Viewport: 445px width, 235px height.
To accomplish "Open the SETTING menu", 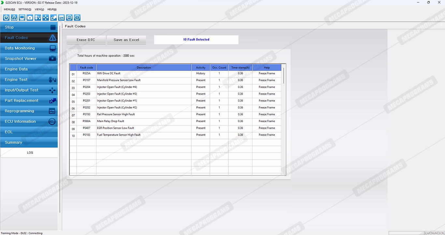I will click(x=25, y=9).
